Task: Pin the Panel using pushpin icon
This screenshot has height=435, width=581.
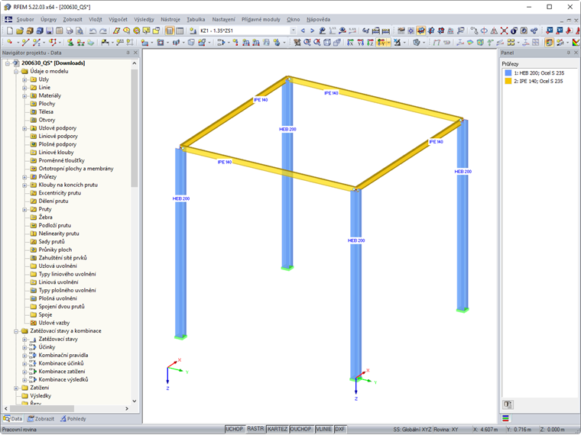Action: coord(569,53)
